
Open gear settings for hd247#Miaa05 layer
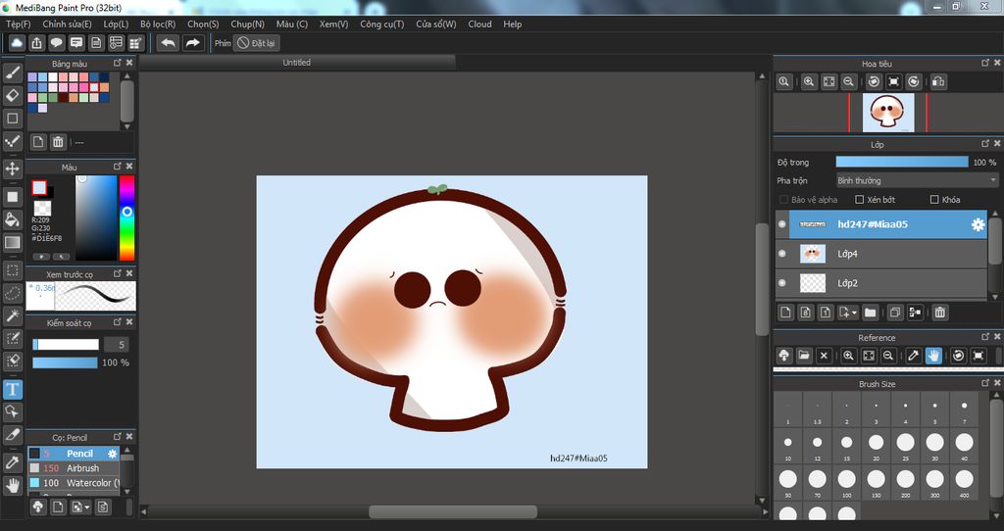pyautogui.click(x=978, y=224)
